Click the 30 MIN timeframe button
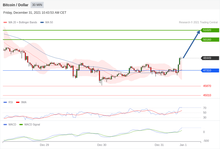The width and height of the screenshot is (220, 149). 37,5
